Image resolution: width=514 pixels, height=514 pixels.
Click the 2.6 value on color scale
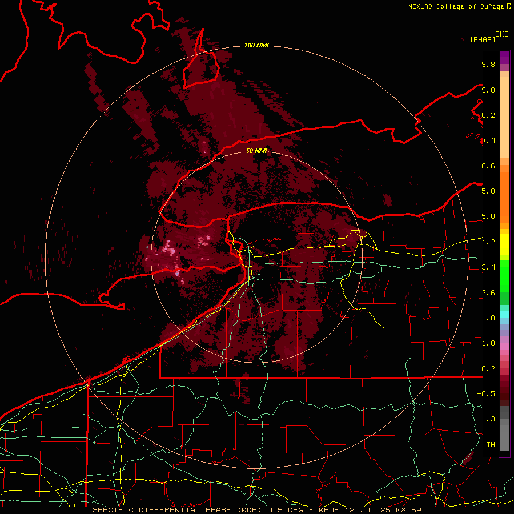pyautogui.click(x=488, y=293)
